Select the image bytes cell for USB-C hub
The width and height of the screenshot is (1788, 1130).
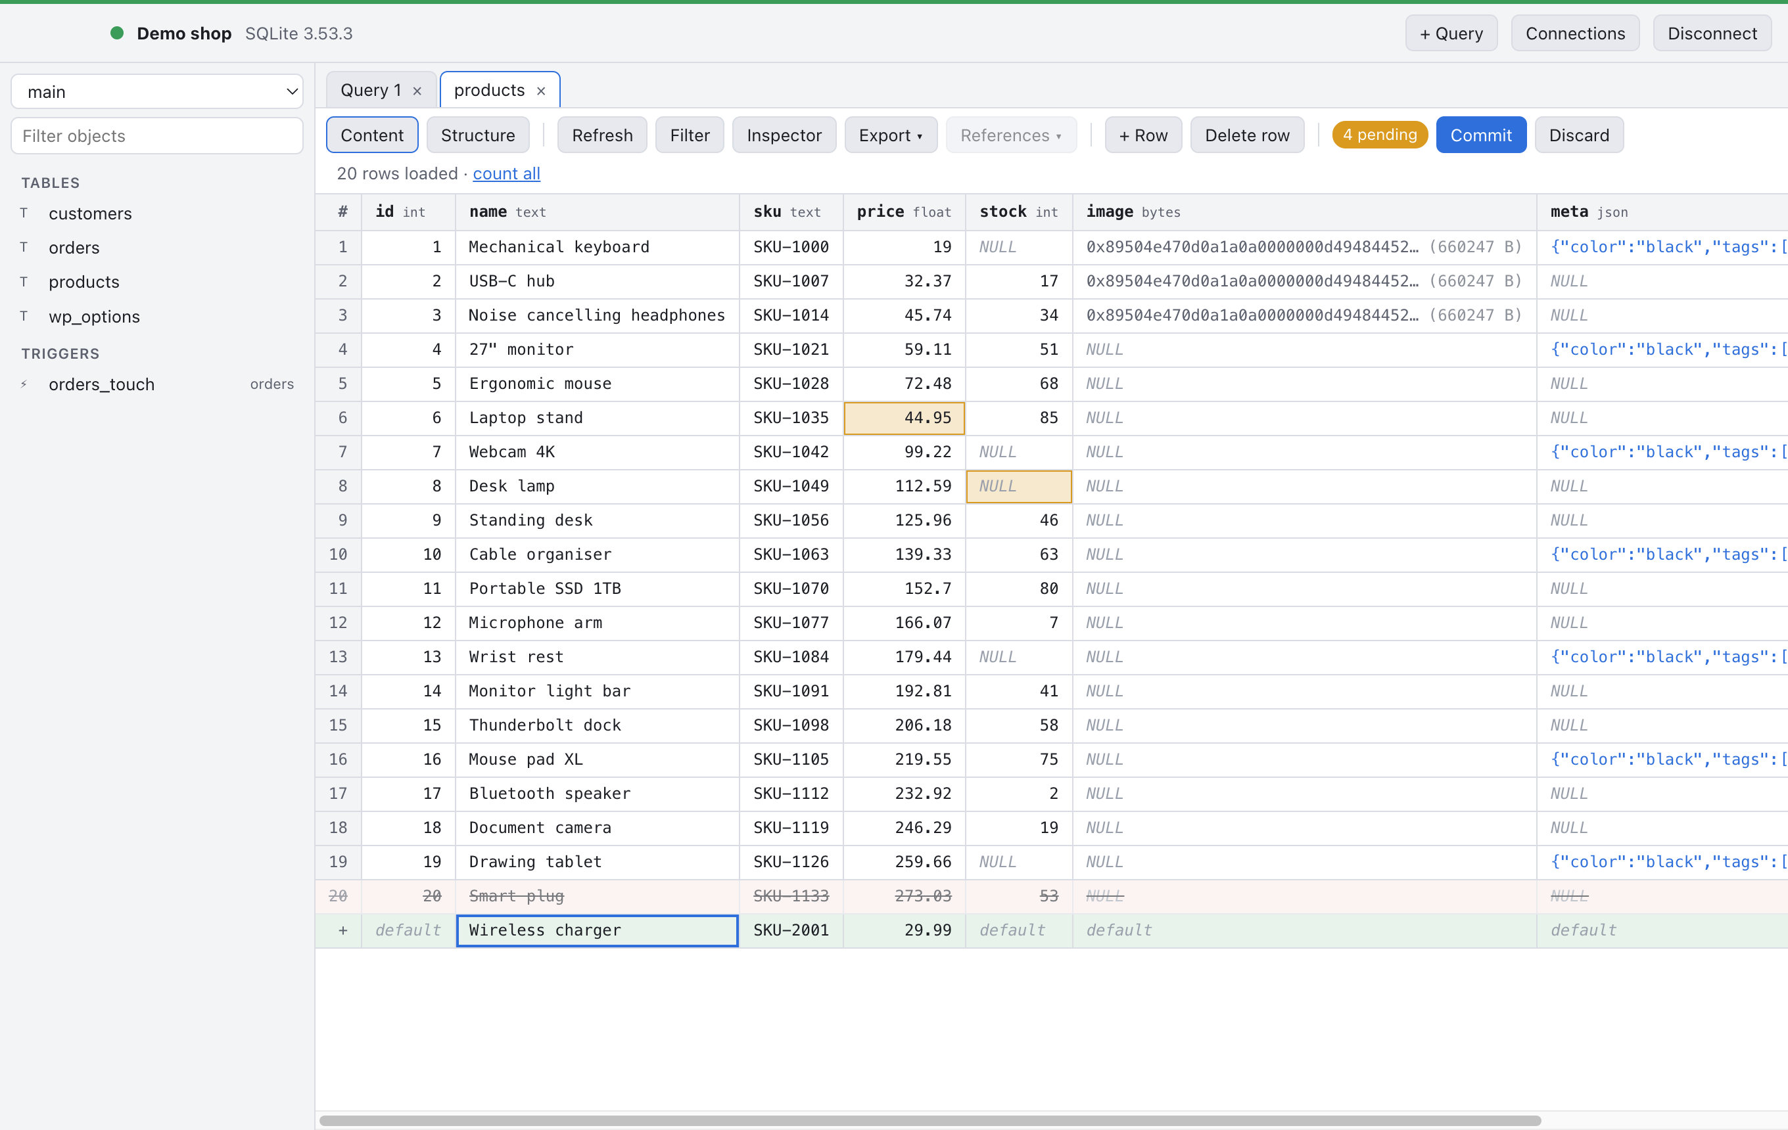1304,281
